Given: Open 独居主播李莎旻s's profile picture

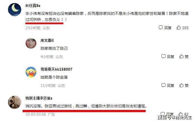Looking at the screenshot, I should [15, 102].
